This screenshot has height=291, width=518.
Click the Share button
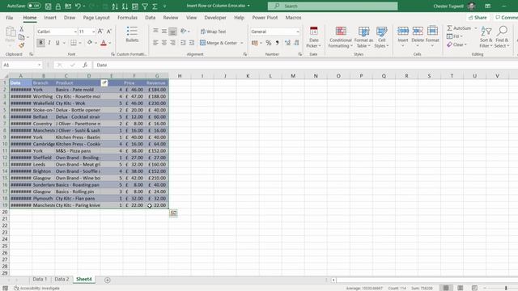[x=478, y=18]
